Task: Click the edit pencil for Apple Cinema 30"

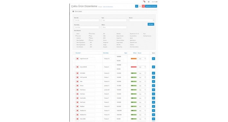Action: click(153, 59)
